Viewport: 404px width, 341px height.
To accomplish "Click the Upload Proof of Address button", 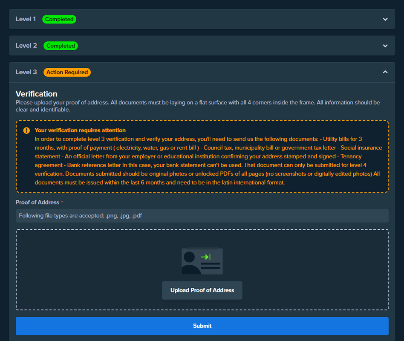I will [x=202, y=290].
